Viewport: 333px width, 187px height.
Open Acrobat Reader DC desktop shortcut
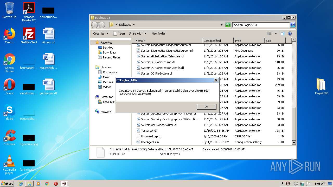[29, 12]
